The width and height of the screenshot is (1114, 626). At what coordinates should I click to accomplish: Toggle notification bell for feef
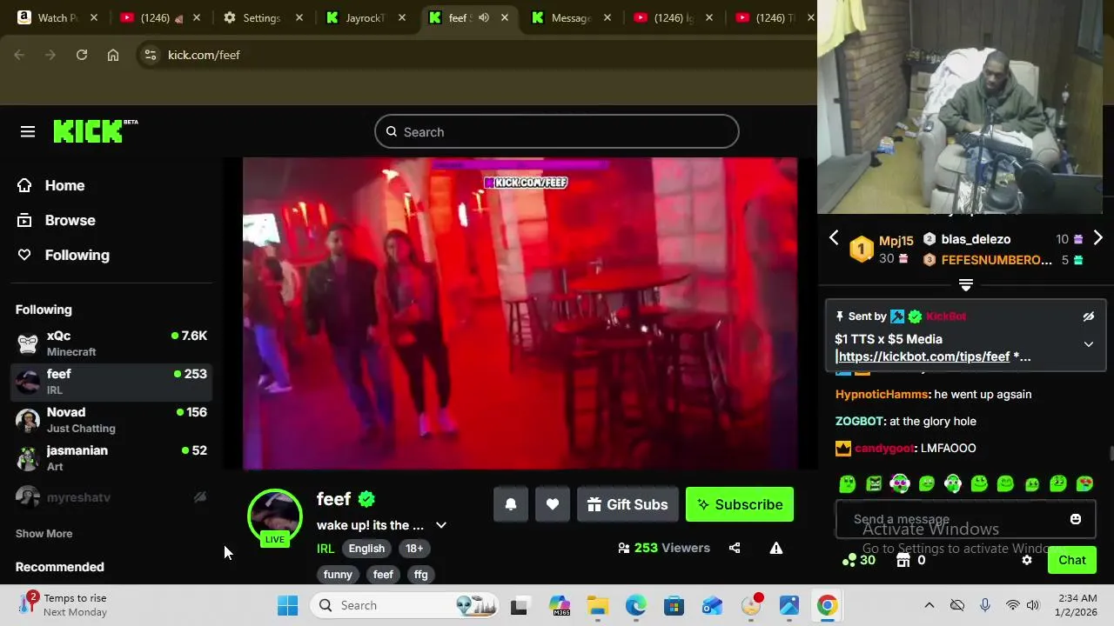[511, 504]
